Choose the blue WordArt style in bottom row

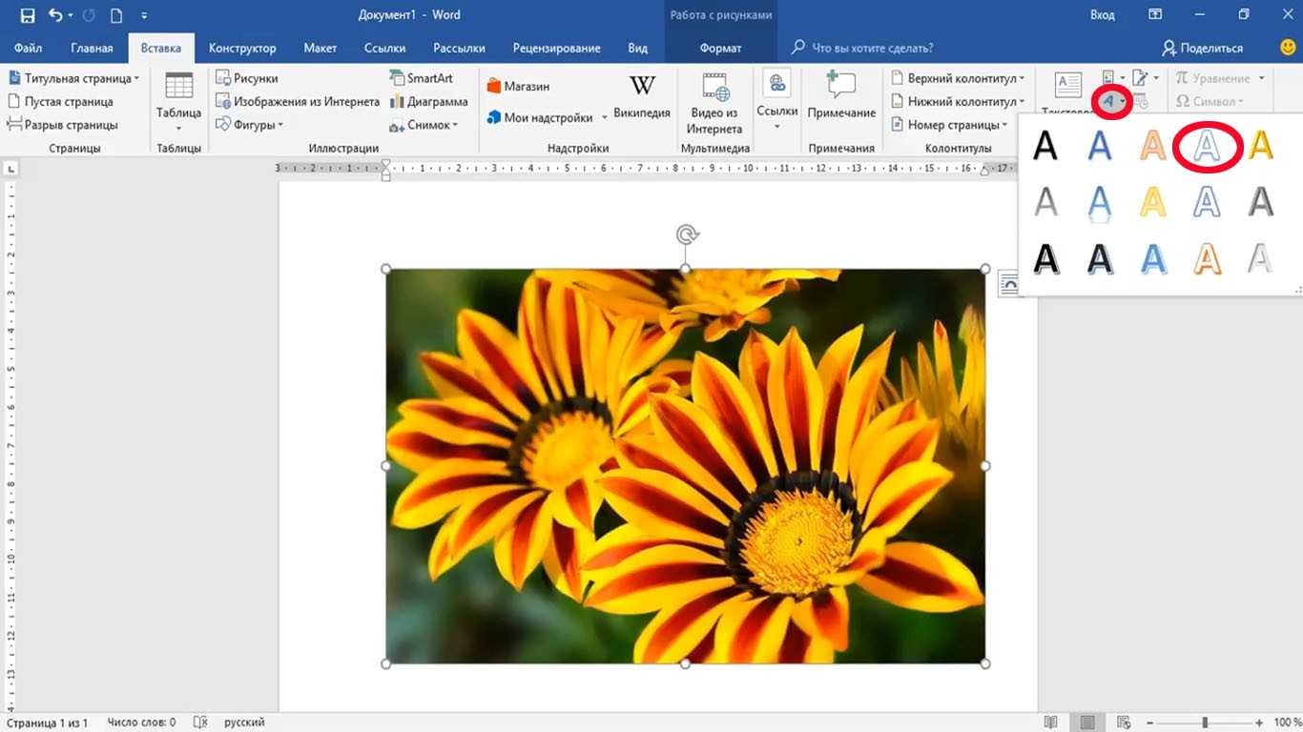pyautogui.click(x=1153, y=257)
